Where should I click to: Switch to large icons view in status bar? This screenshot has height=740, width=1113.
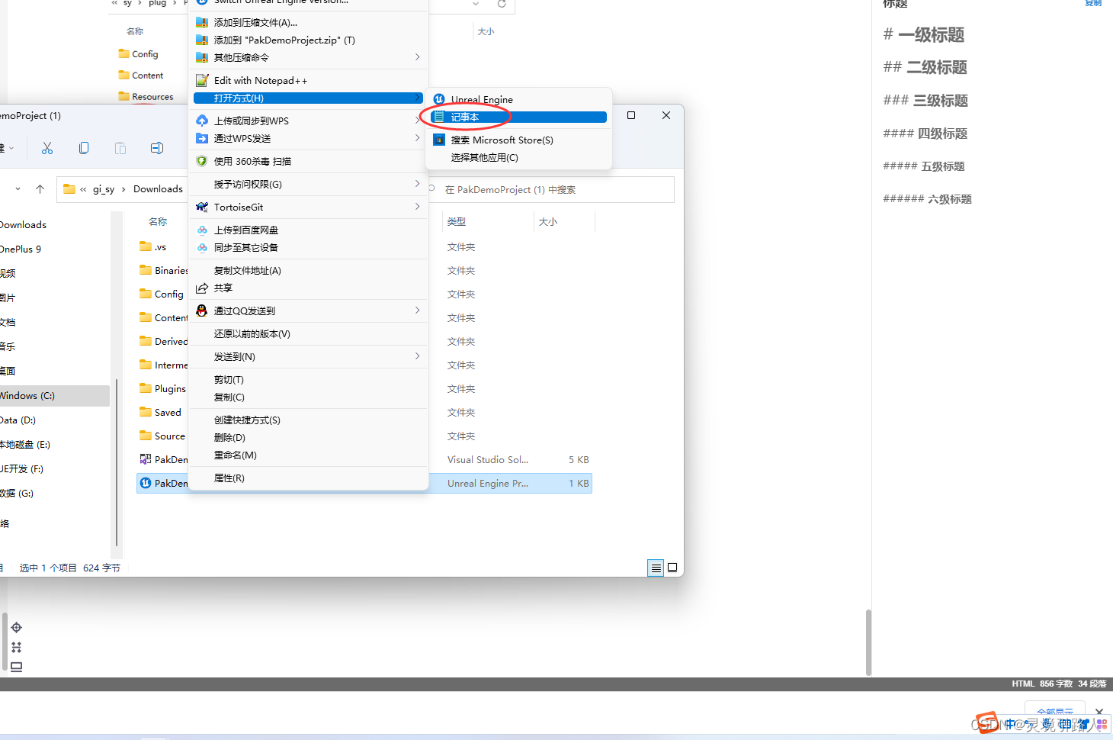(672, 568)
